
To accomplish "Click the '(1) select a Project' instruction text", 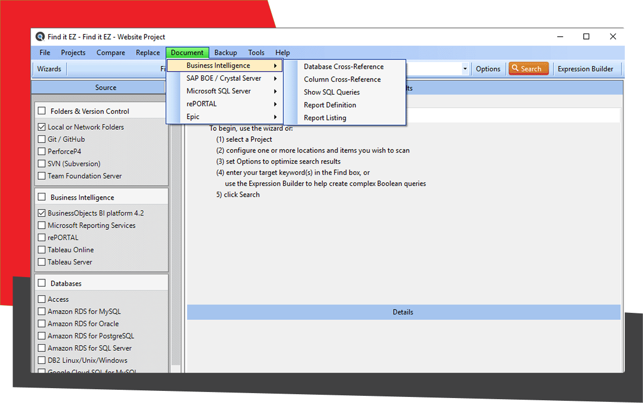I will tap(244, 139).
